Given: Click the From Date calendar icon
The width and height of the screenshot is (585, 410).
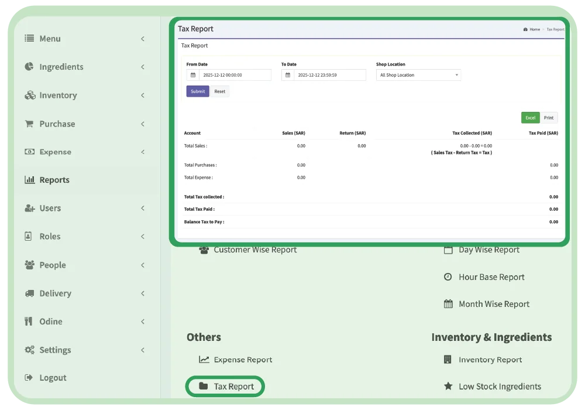Looking at the screenshot, I should [x=191, y=74].
